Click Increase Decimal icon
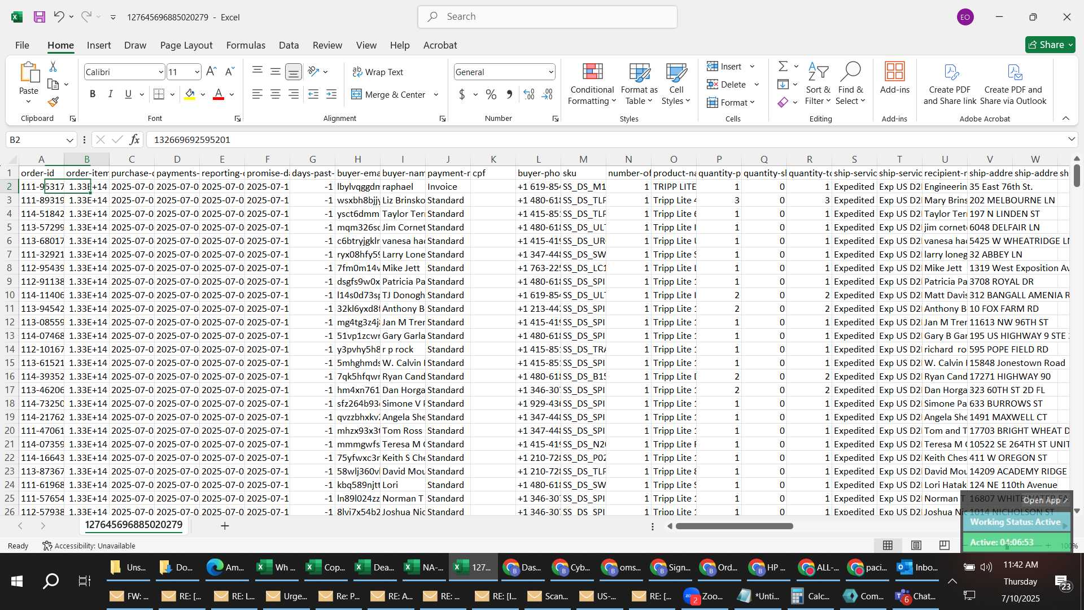Screen dimensions: 1084x610 click(x=529, y=94)
